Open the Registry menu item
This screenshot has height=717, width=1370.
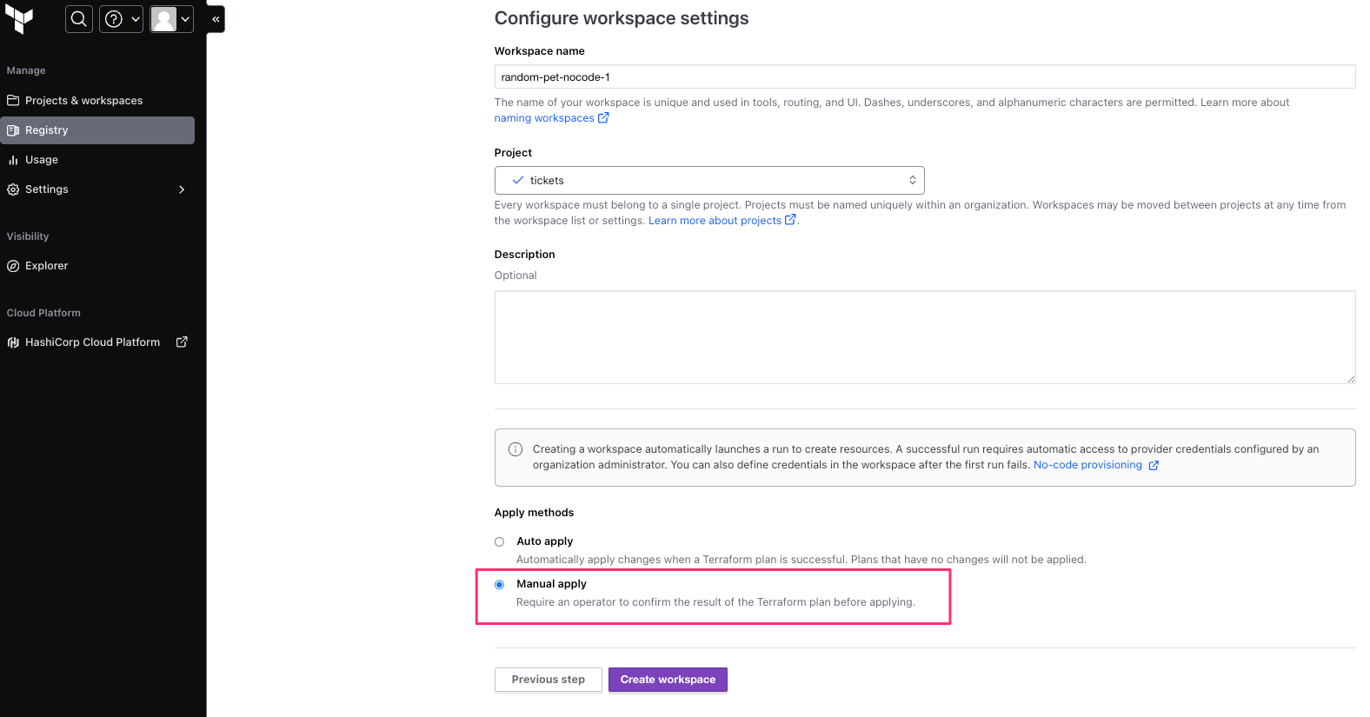tap(46, 130)
